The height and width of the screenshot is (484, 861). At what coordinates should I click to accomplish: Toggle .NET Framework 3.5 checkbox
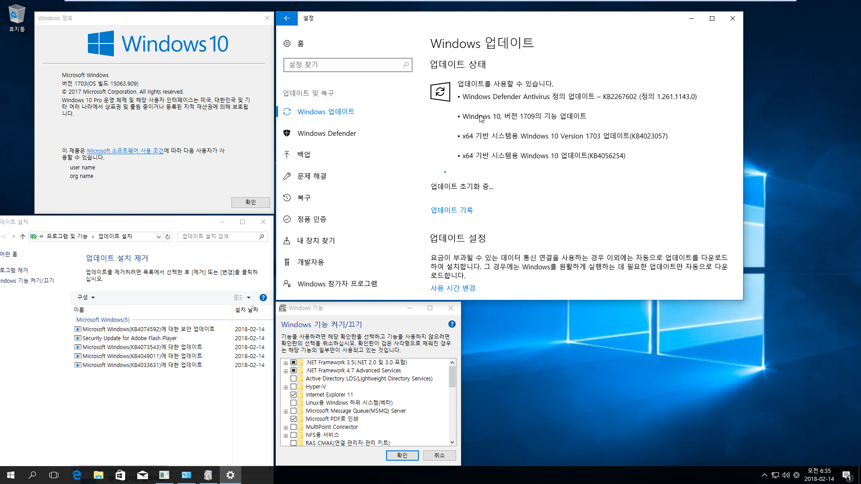[293, 363]
